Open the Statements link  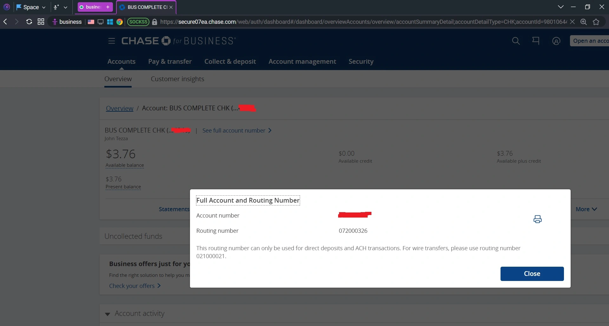tap(174, 209)
